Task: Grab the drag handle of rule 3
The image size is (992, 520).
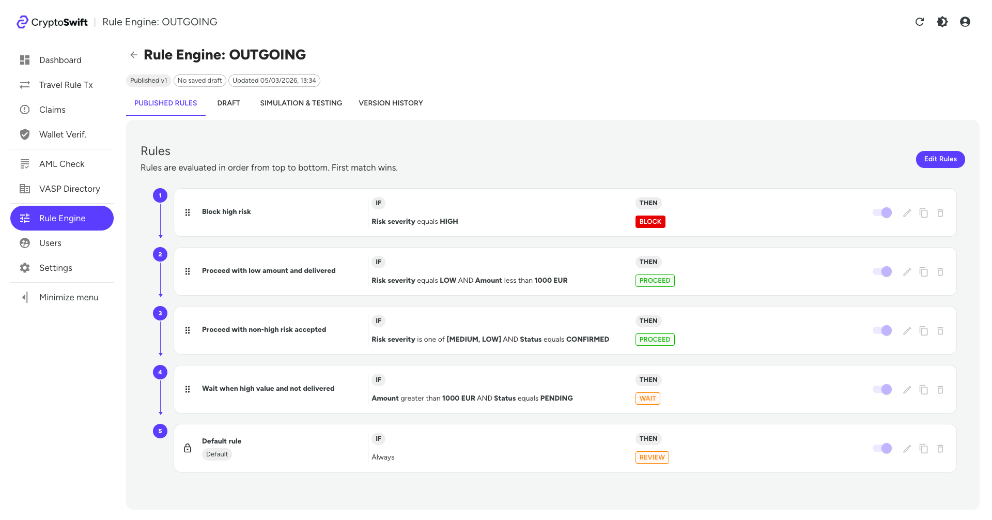Action: tap(187, 330)
